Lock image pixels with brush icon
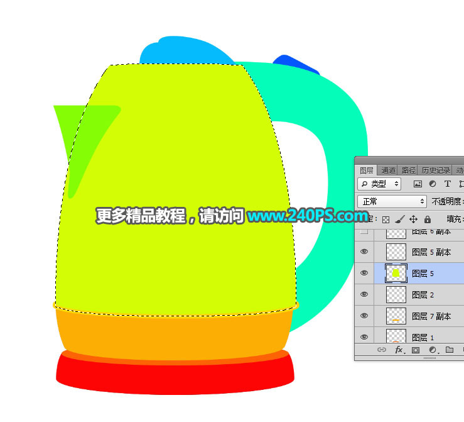Screen dimensions: 464x422 coord(399,219)
